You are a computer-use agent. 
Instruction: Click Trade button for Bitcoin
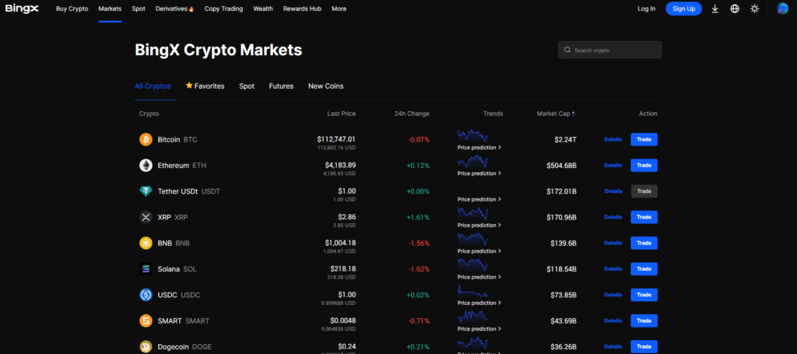pos(644,139)
